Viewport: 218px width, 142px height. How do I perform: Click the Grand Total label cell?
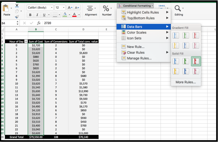coord(16,137)
